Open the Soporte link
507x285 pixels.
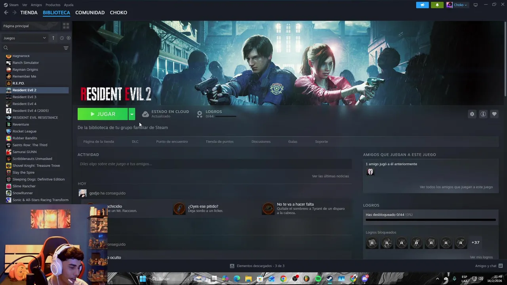click(321, 141)
